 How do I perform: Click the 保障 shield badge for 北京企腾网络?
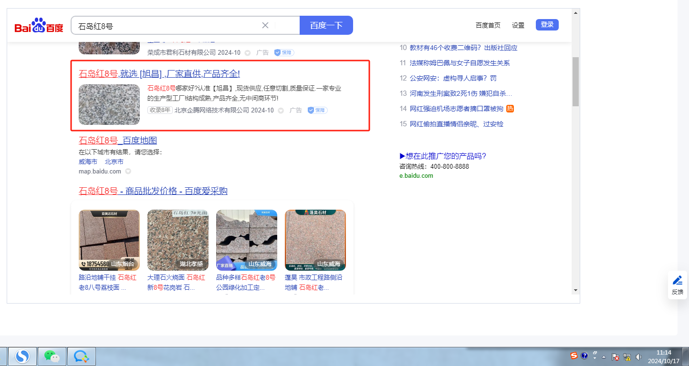(318, 110)
